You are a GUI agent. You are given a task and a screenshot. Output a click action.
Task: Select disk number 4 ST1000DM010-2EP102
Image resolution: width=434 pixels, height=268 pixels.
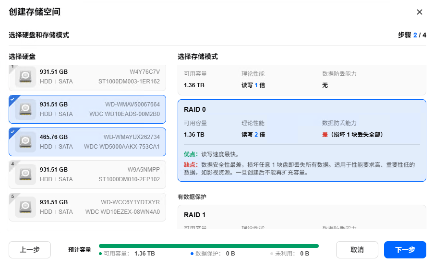tap(87, 175)
